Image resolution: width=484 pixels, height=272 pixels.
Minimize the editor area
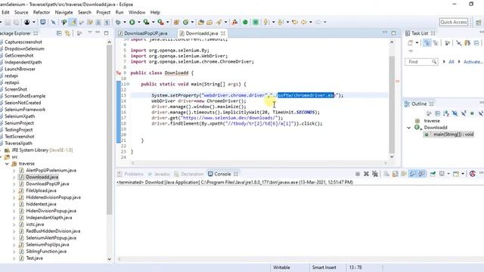tap(385, 32)
